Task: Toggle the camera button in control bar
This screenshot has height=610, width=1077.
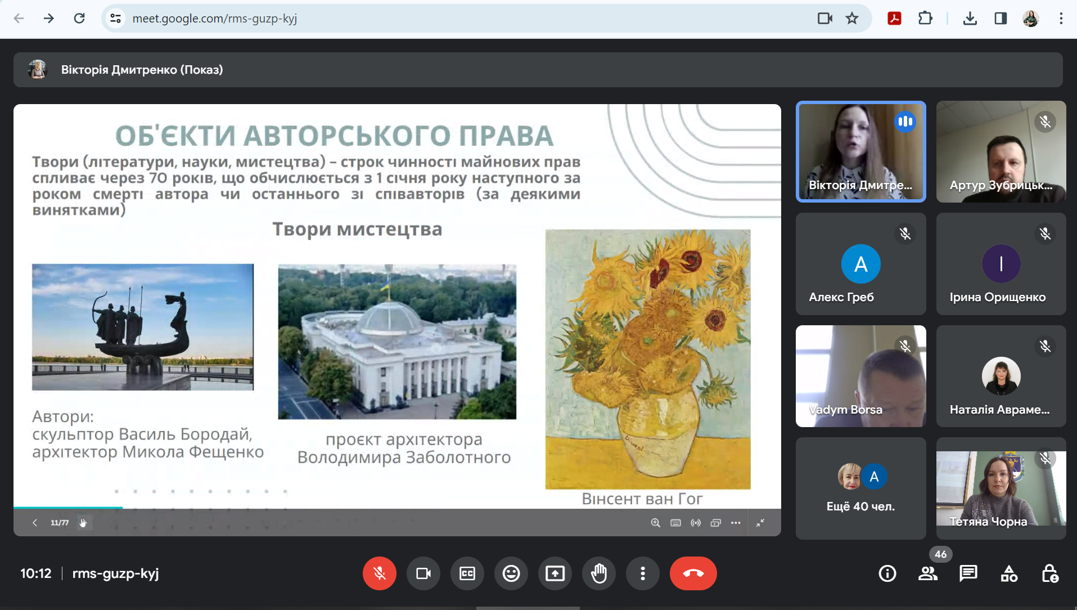Action: click(423, 573)
